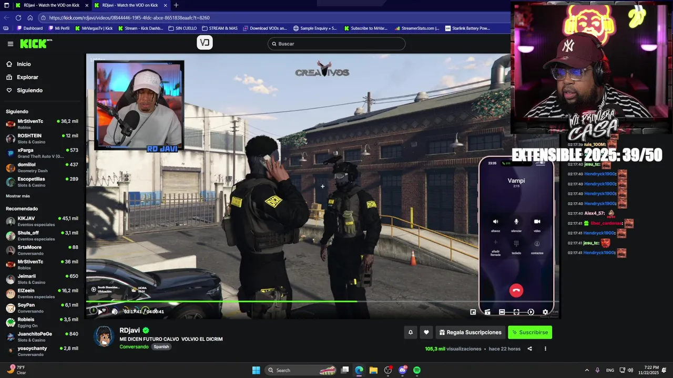Open ROSHTEIN channel in sidebar
The width and height of the screenshot is (673, 378).
point(42,139)
